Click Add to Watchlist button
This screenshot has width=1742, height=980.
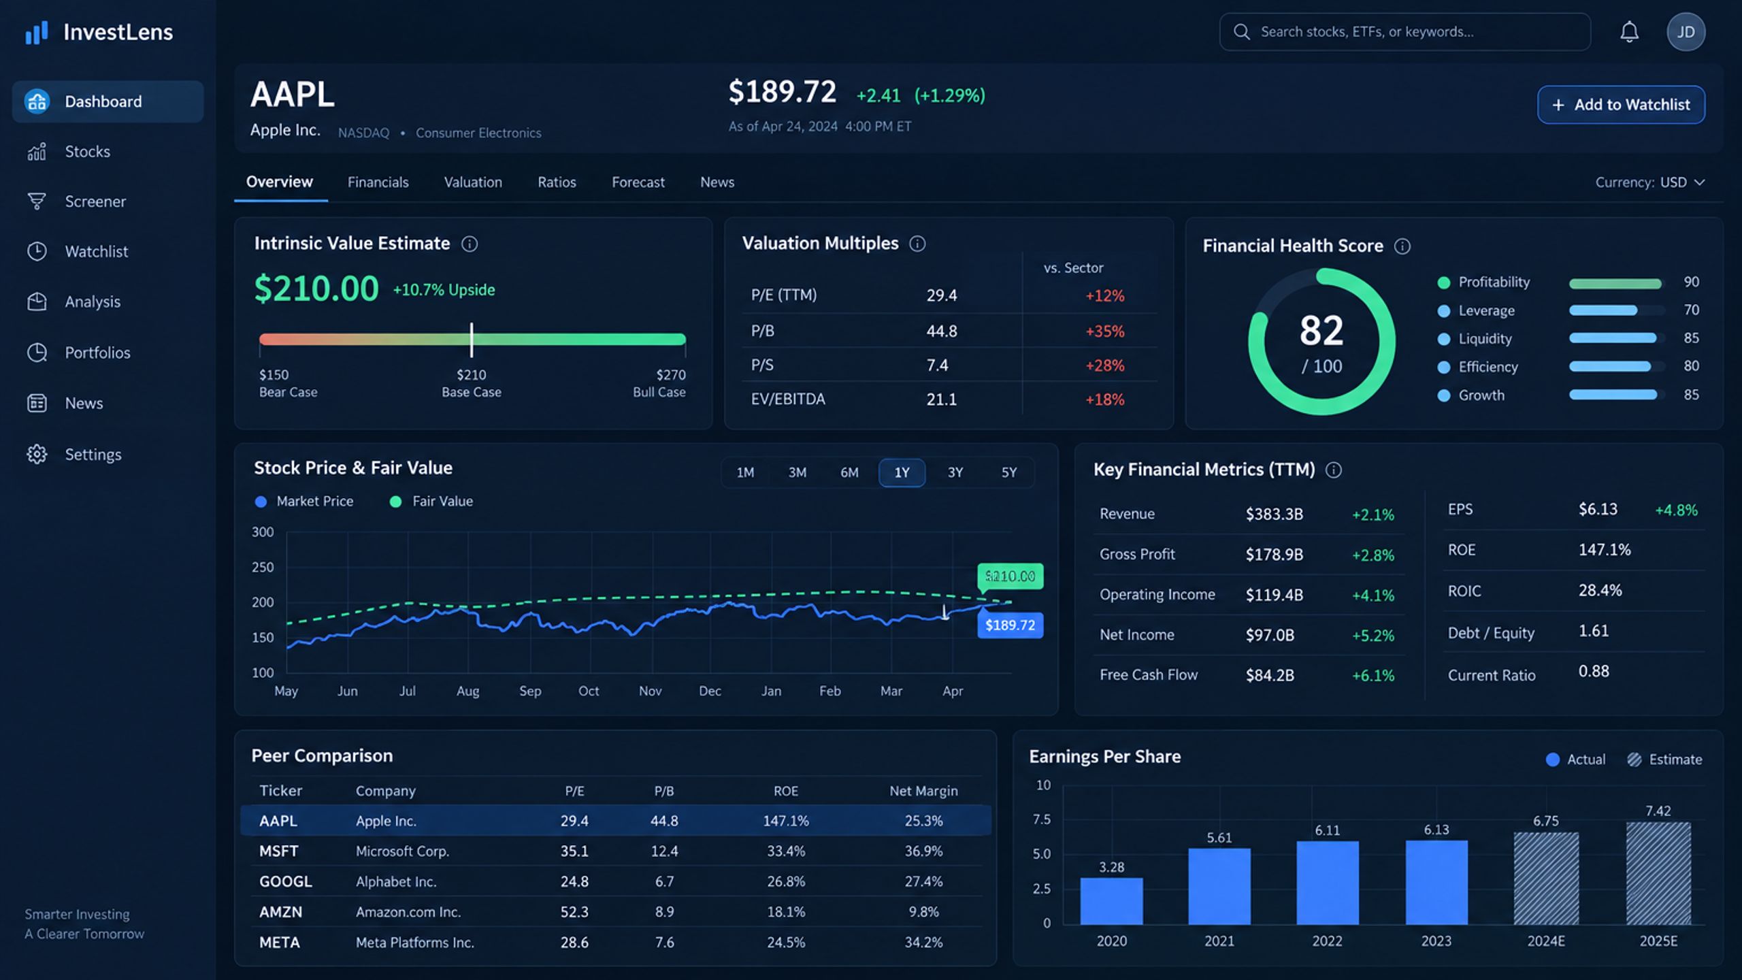click(x=1621, y=105)
